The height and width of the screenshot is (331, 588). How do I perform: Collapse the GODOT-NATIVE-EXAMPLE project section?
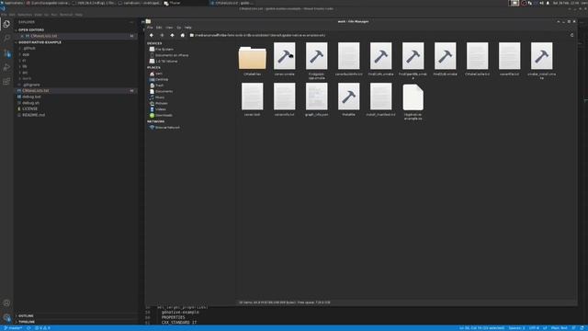40,42
